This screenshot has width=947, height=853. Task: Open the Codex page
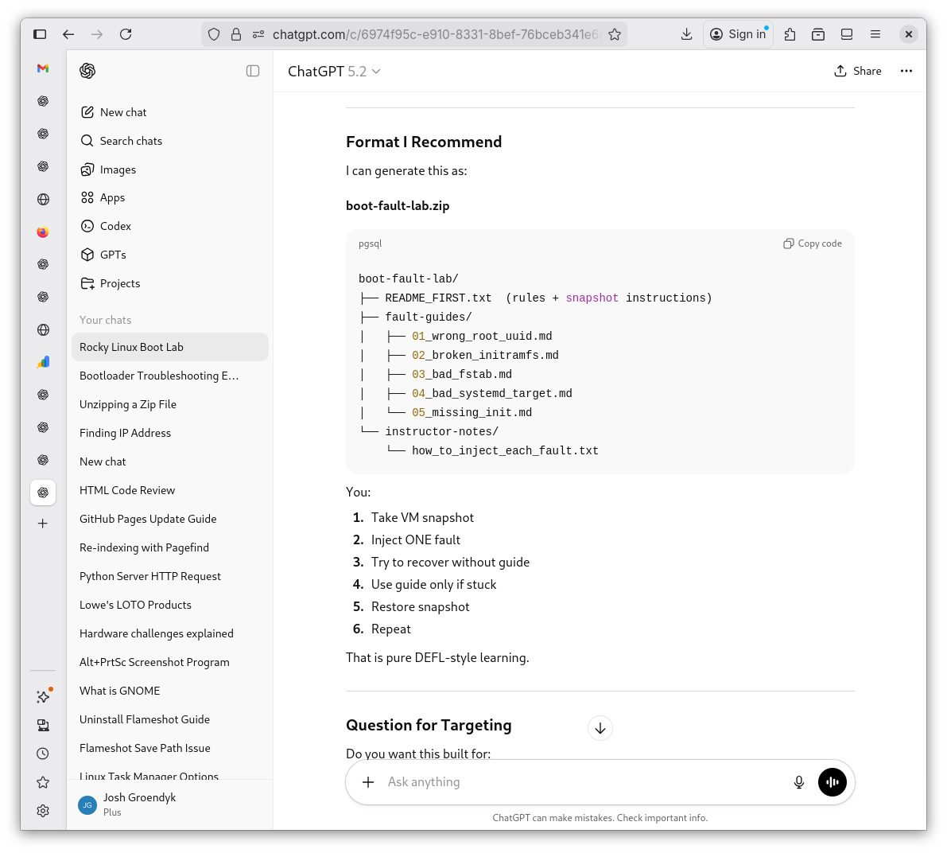115,226
